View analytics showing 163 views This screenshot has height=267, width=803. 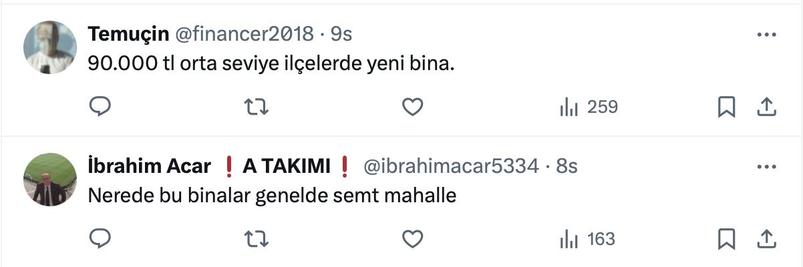[588, 239]
